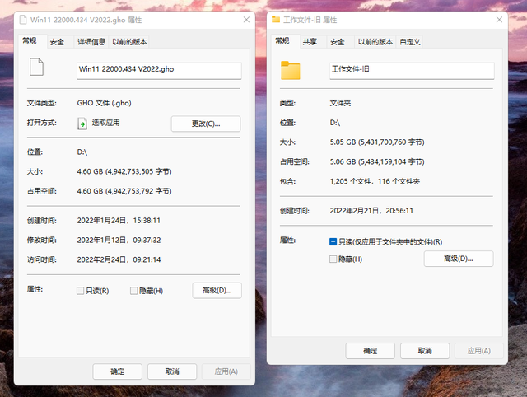
Task: Click the blank file icon in the gho properties
Action: (x=36, y=67)
